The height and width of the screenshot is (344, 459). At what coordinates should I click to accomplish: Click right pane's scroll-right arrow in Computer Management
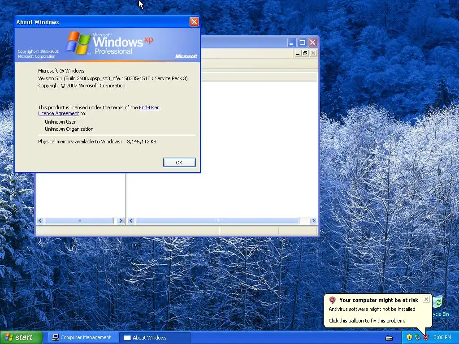point(313,221)
